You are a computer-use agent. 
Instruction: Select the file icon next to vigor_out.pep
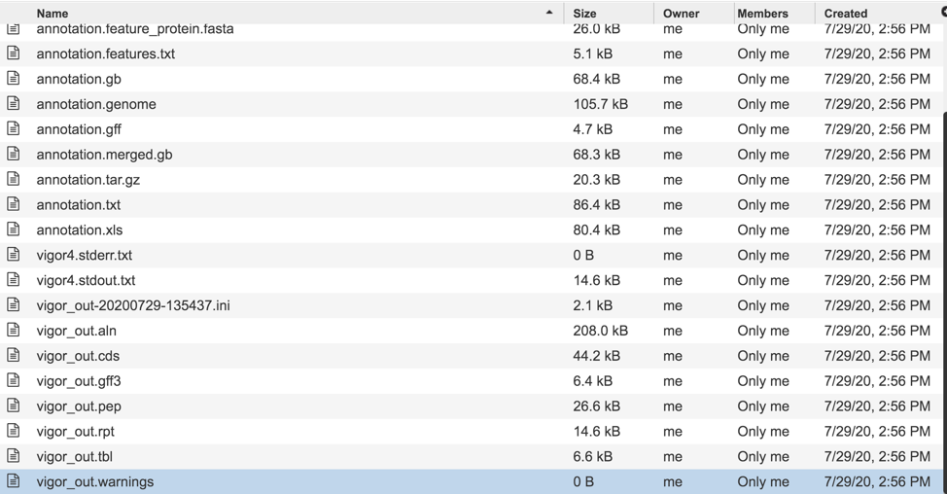[x=14, y=406]
